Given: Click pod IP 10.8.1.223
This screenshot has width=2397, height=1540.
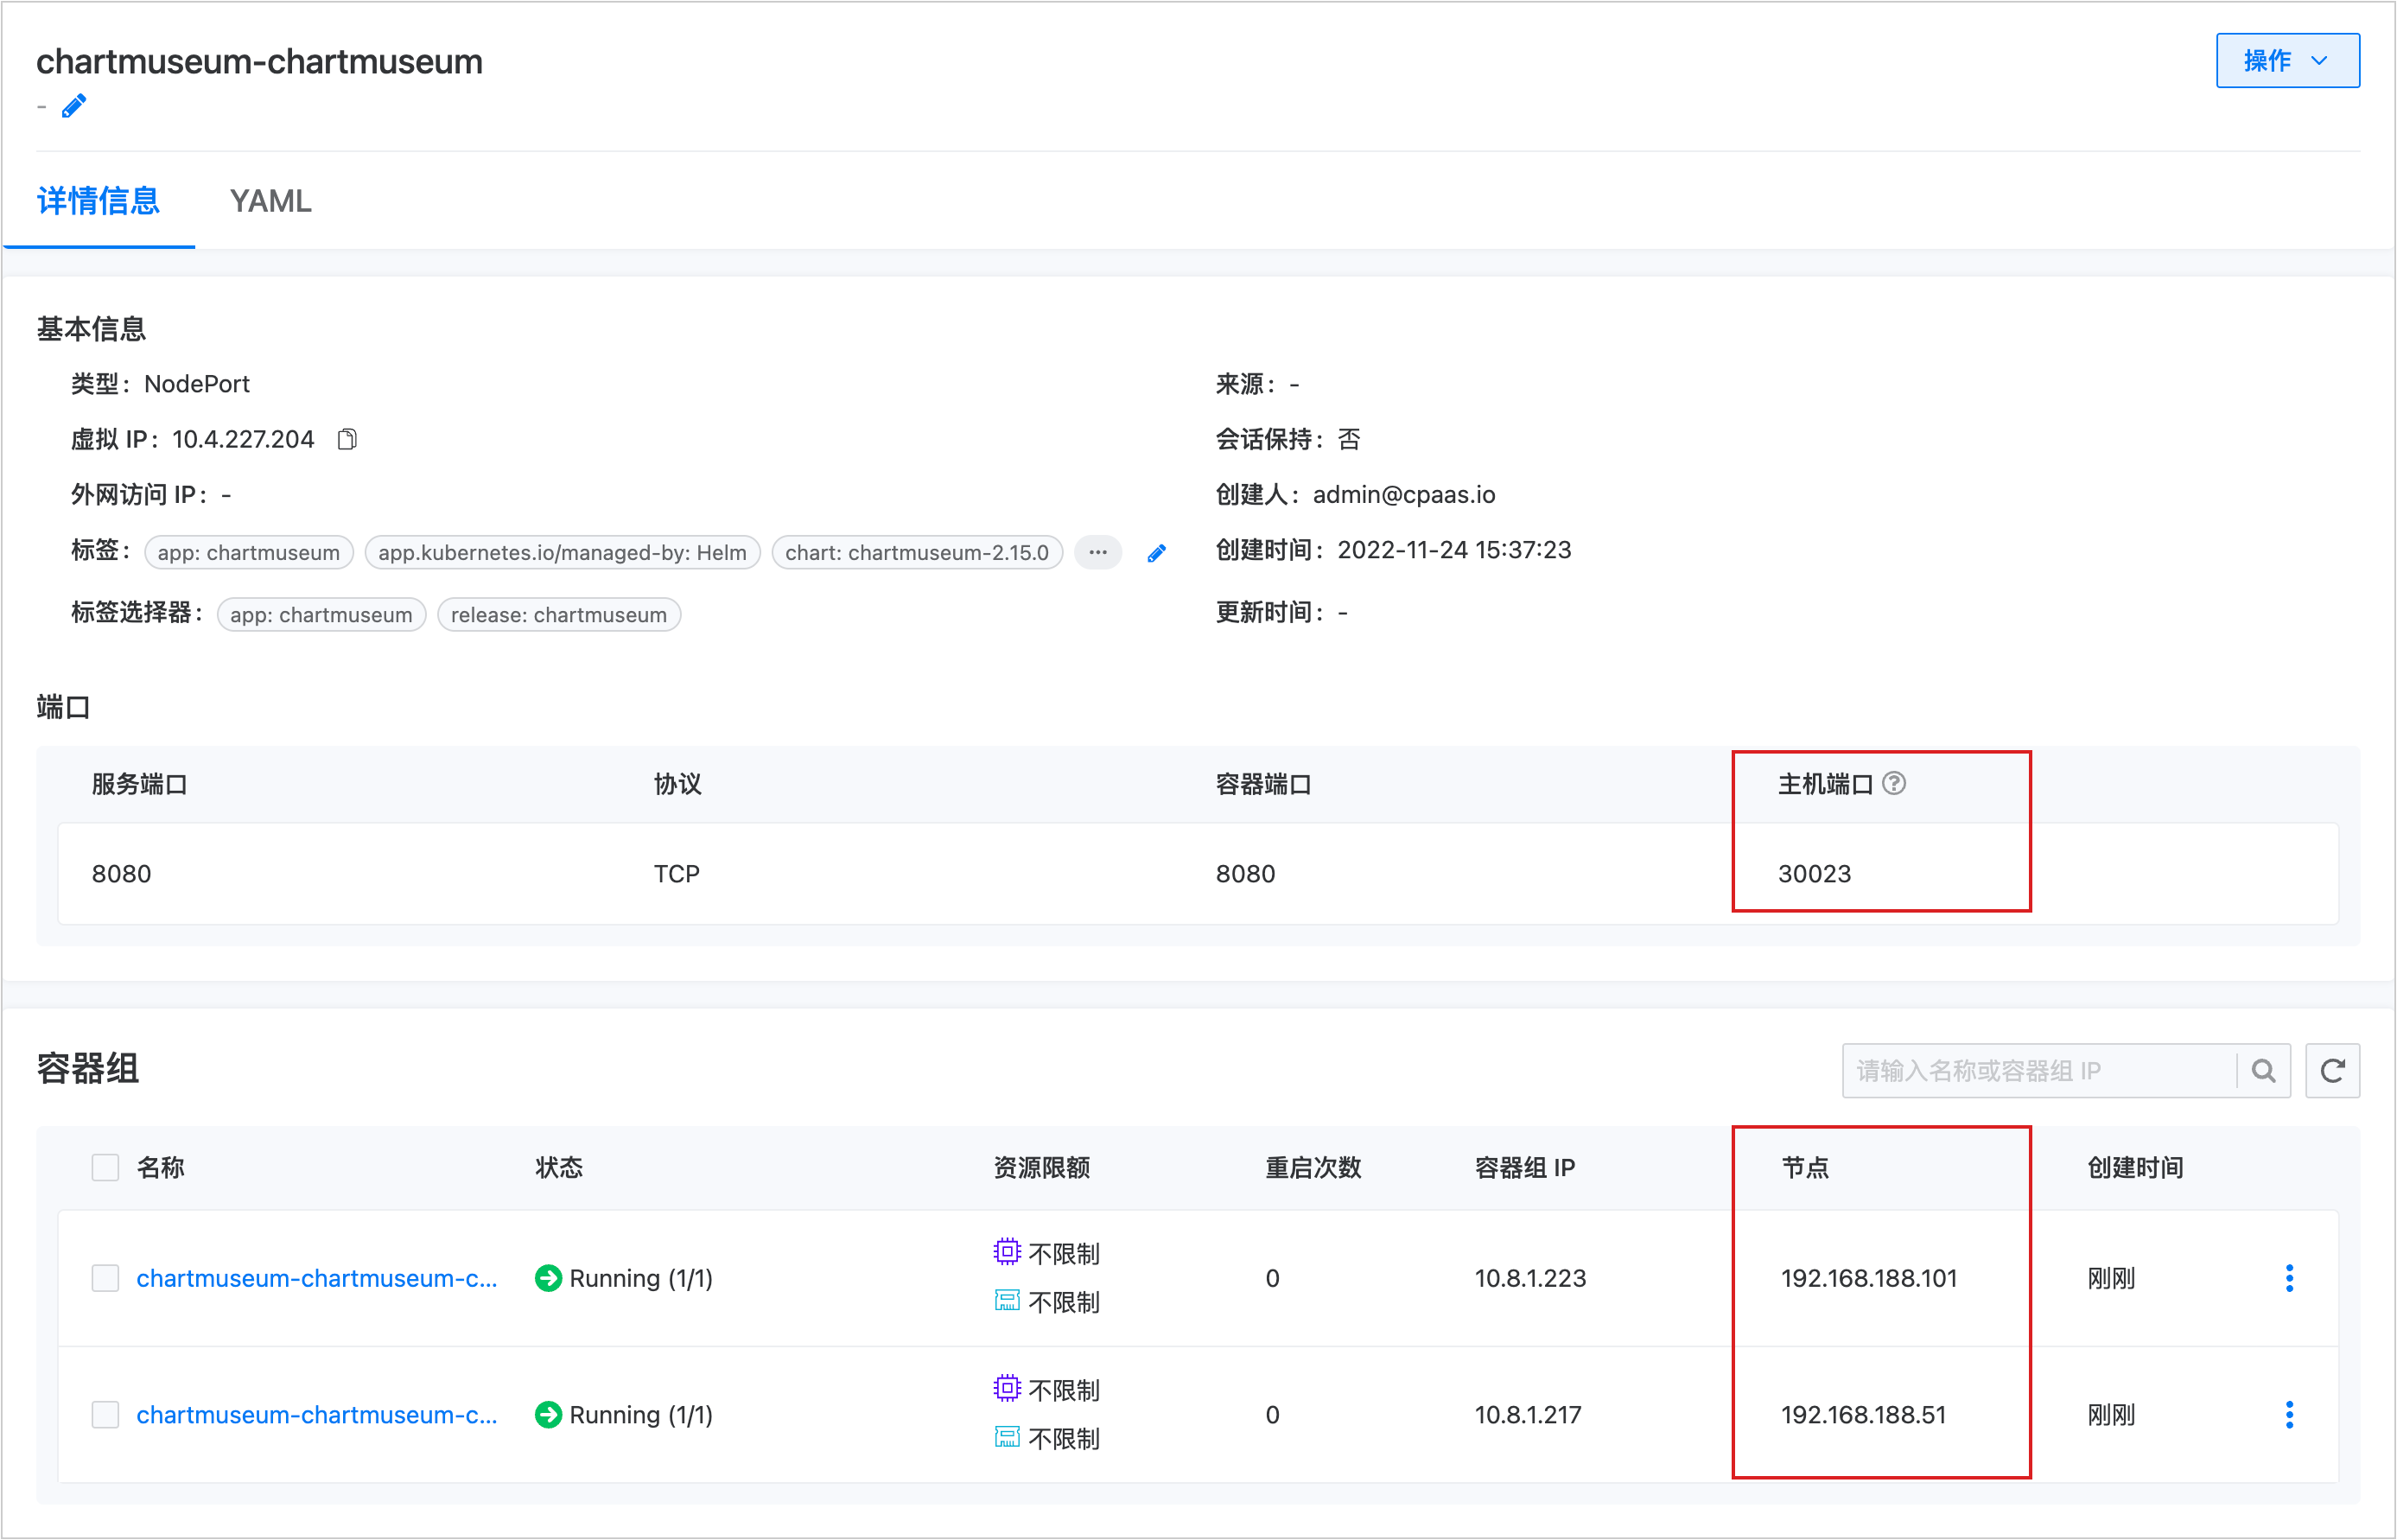Looking at the screenshot, I should pos(1530,1278).
